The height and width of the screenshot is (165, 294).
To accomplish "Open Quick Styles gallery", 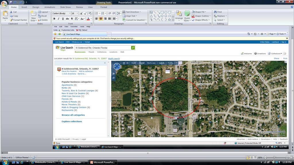I will click(187, 16).
